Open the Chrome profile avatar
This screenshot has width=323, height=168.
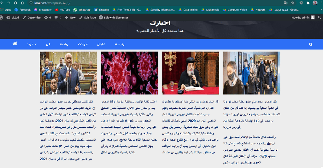pyautogui.click(x=315, y=3)
